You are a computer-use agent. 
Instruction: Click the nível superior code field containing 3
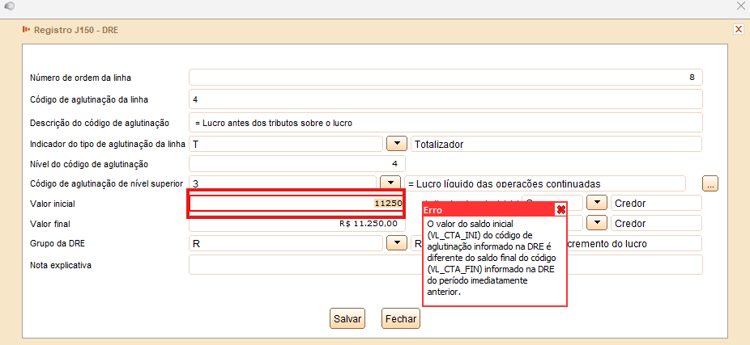tap(283, 183)
